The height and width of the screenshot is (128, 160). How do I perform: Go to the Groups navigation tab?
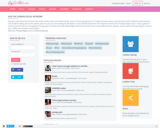(52, 9)
